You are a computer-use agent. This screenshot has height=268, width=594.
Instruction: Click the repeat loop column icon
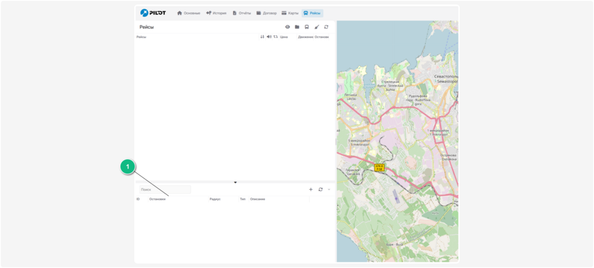click(x=275, y=37)
